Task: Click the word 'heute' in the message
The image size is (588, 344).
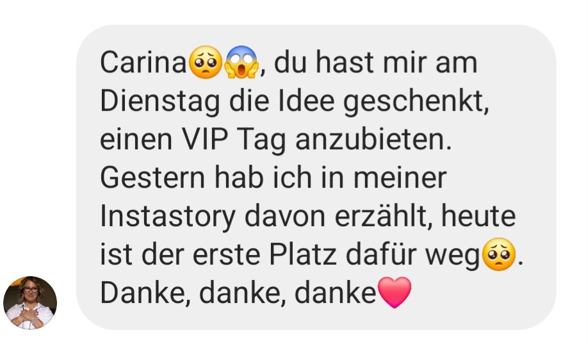Action: pyautogui.click(x=478, y=216)
